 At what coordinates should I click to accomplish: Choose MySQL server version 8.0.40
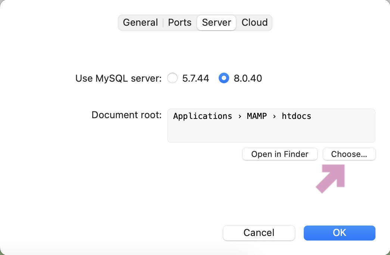coord(224,78)
